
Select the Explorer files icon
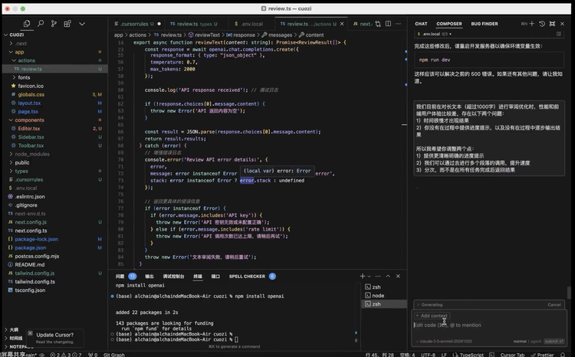pyautogui.click(x=27, y=24)
